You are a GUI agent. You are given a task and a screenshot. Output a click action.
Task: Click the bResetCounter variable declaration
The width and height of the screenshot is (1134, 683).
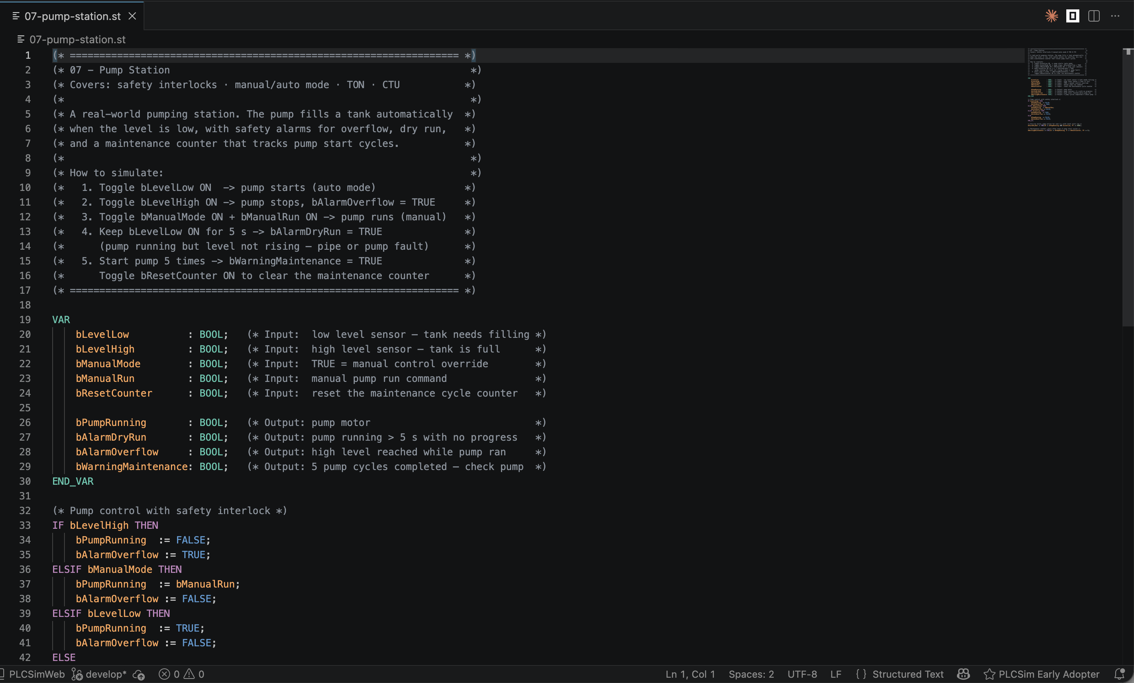coord(114,393)
